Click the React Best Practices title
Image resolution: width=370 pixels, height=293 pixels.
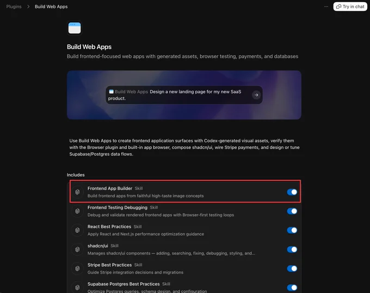(109, 227)
